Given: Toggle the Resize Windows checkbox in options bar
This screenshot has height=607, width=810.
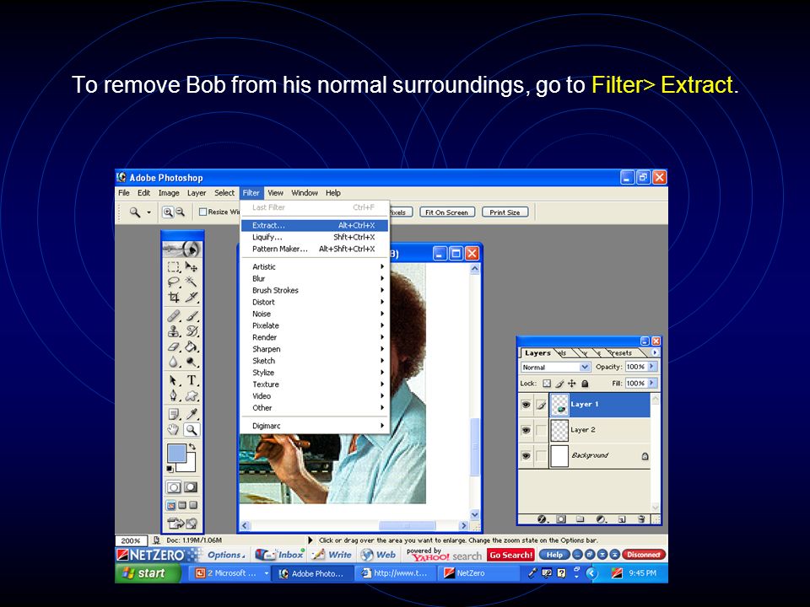Looking at the screenshot, I should pos(203,212).
